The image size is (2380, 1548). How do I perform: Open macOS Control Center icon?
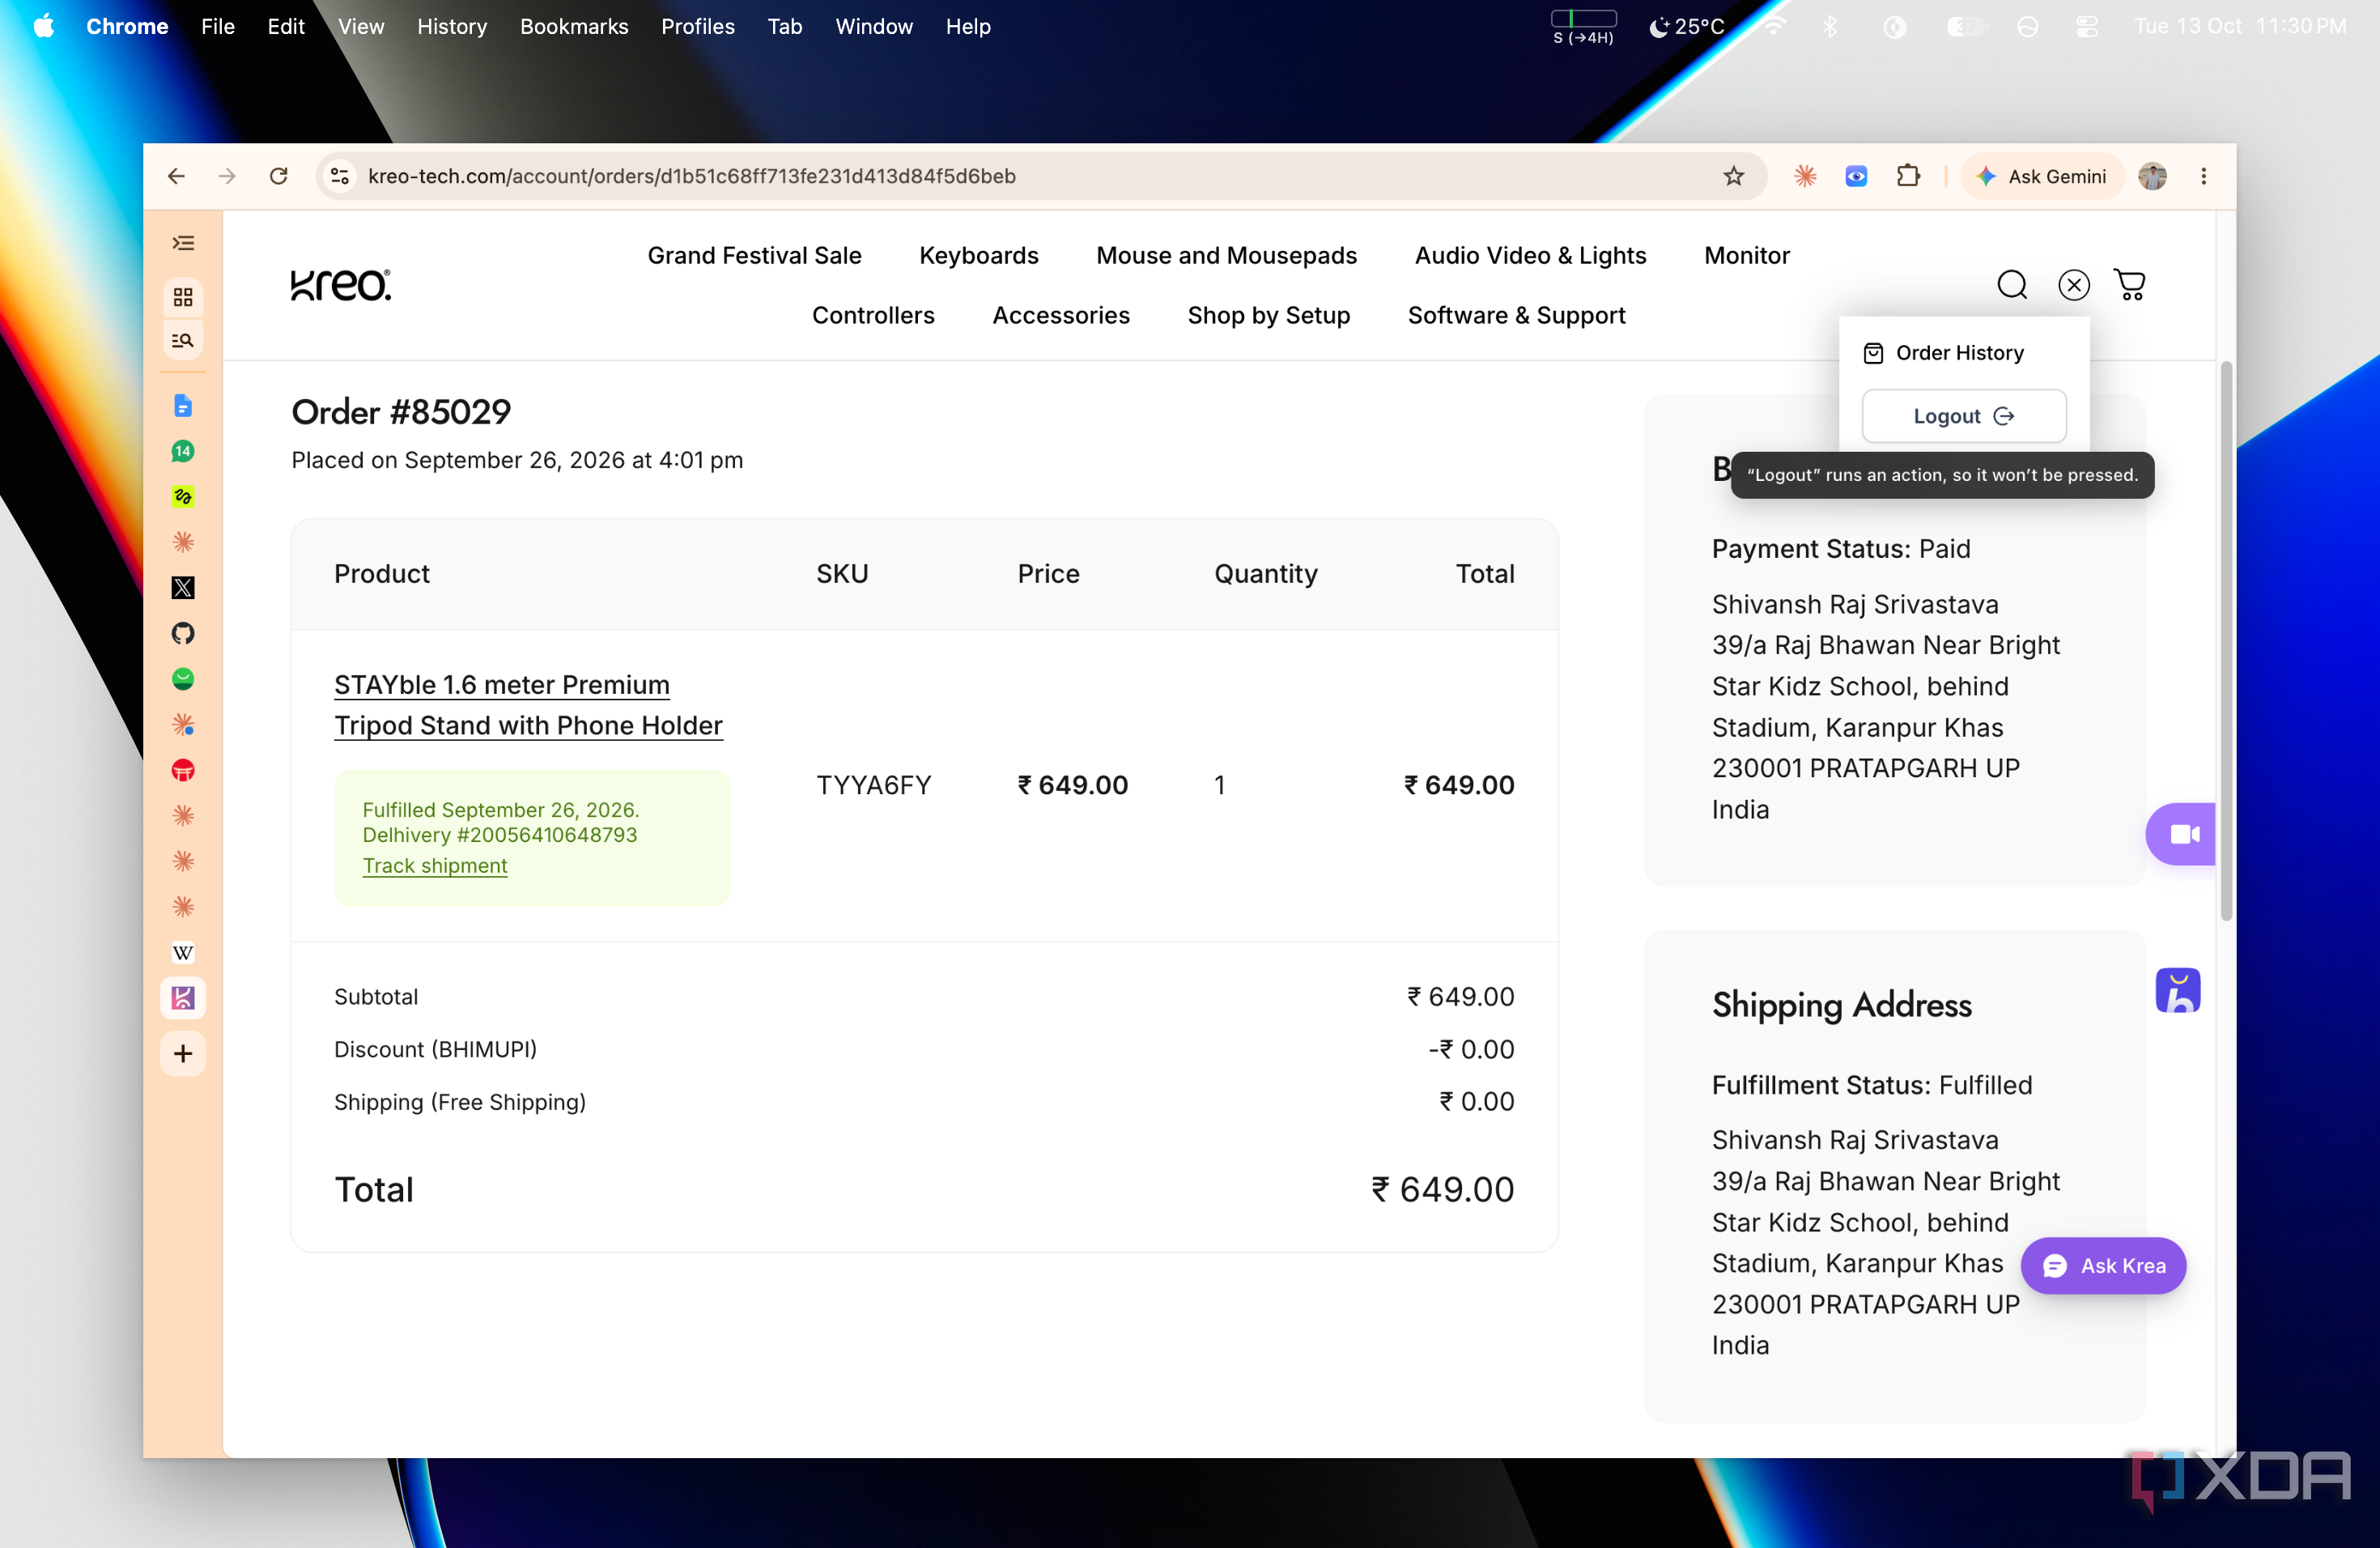pos(2086,26)
